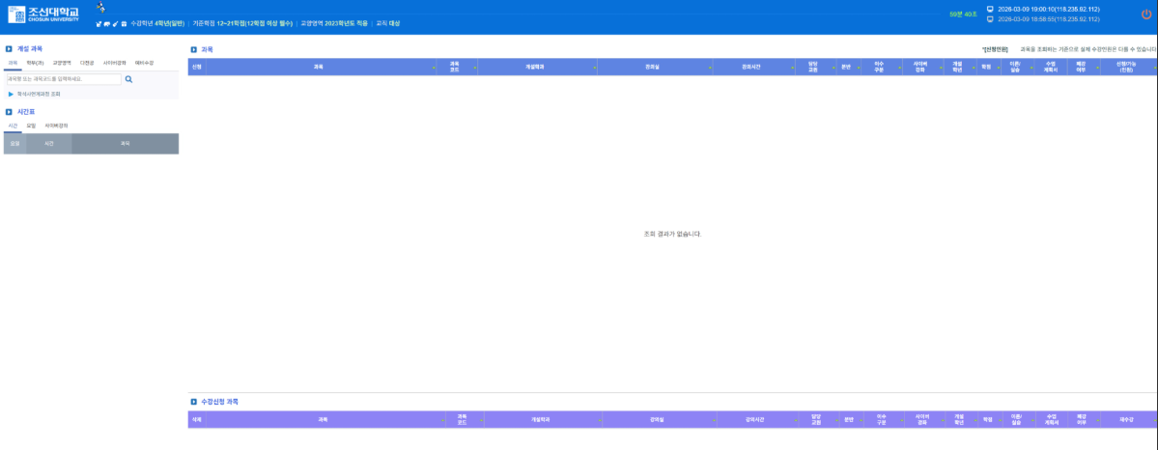This screenshot has height=450, width=1158.
Task: Click the power logout icon
Action: coord(1146,14)
